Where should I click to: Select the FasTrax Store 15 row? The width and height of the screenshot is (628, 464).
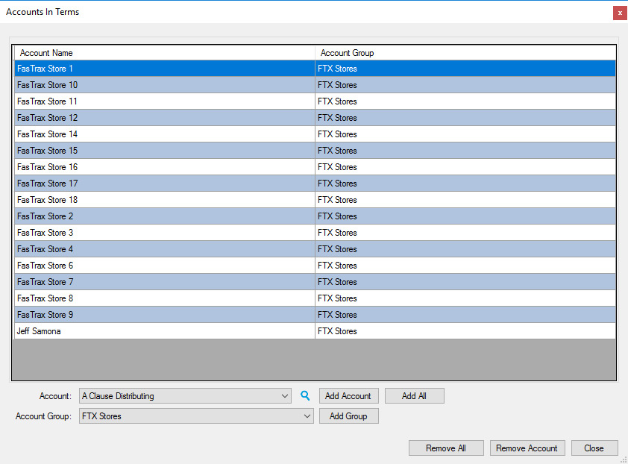click(315, 151)
